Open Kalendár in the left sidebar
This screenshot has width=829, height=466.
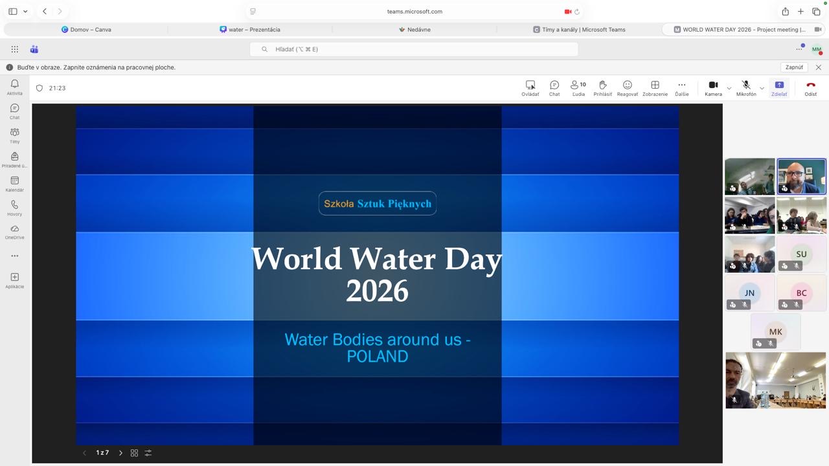[x=14, y=184]
